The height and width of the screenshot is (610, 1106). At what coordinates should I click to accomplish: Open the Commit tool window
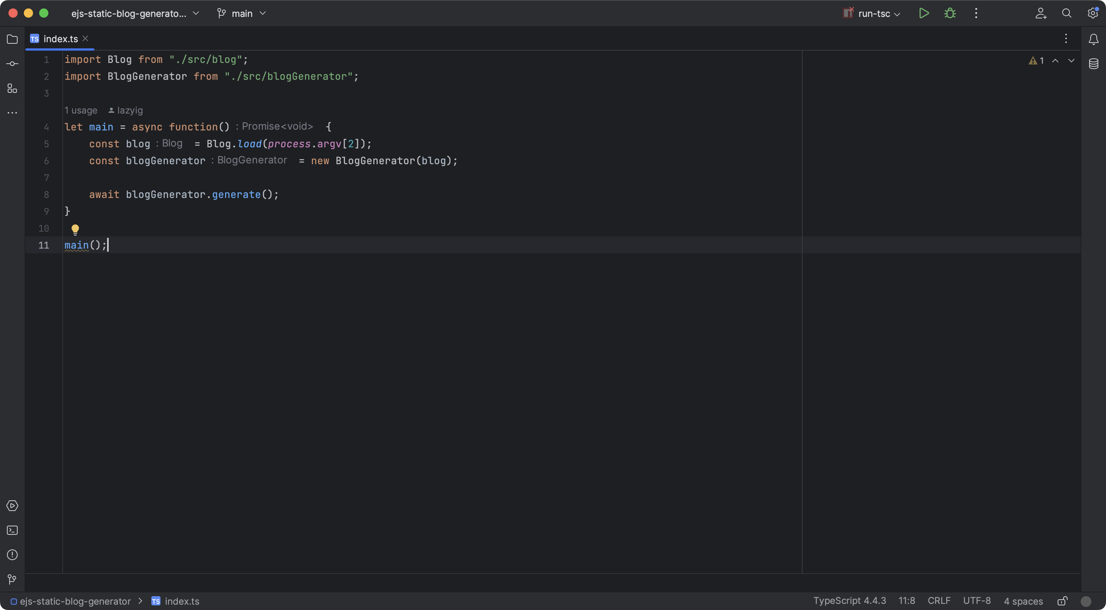click(x=12, y=64)
